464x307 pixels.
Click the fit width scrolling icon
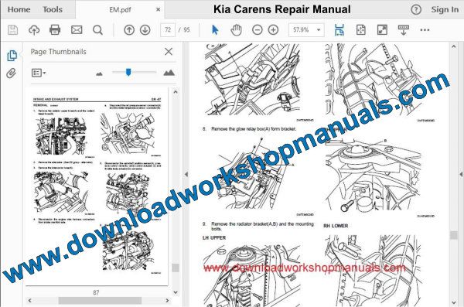[339, 30]
